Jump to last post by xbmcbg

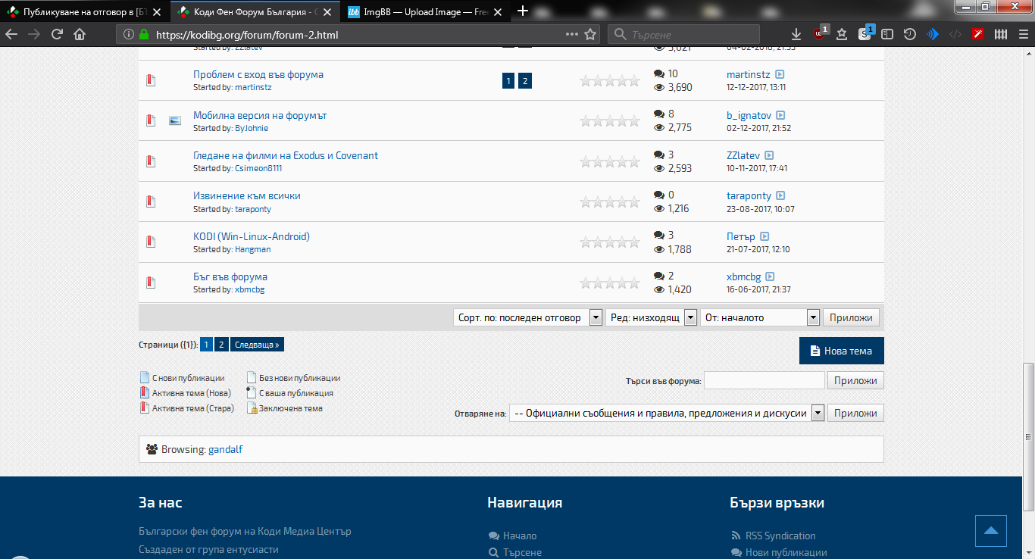click(770, 277)
